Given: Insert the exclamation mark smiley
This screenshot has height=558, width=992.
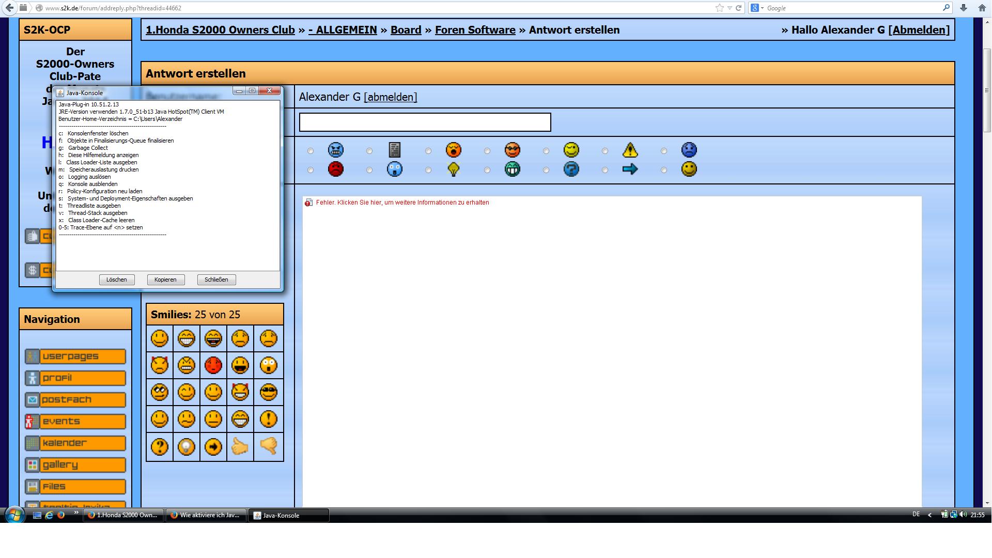Looking at the screenshot, I should (268, 419).
